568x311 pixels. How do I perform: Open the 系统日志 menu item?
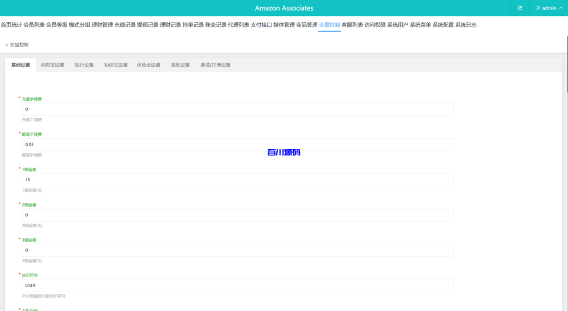click(465, 25)
